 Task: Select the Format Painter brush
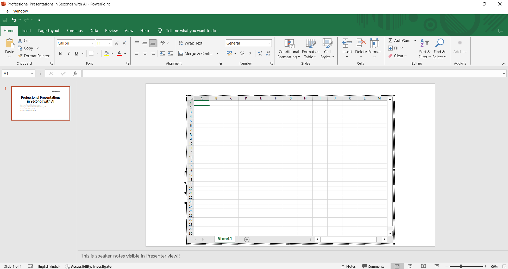(x=34, y=56)
